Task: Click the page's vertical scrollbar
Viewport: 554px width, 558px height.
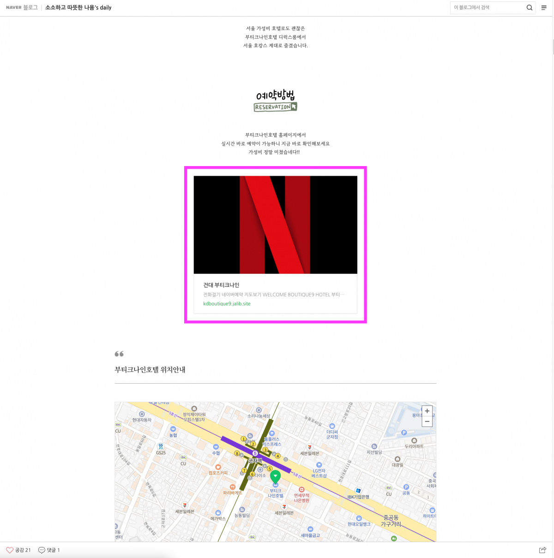Action: (552, 46)
